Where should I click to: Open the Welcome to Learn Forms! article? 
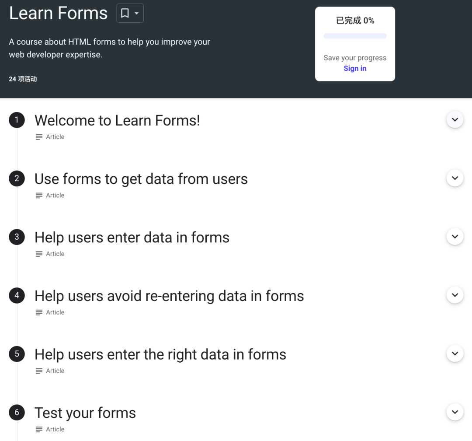pos(117,121)
